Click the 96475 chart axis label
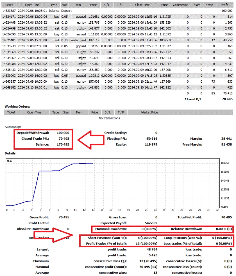236x276 pixels. [224, 207]
